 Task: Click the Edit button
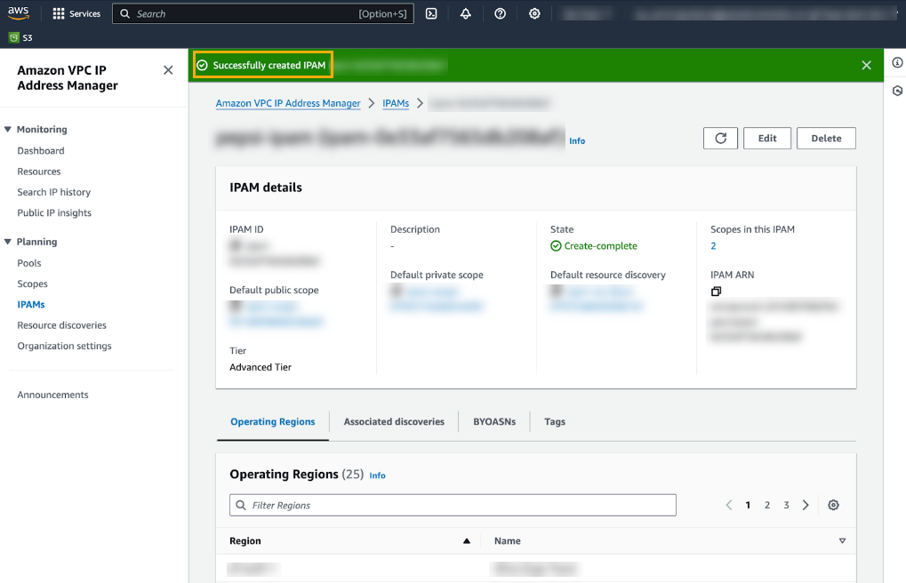click(x=766, y=139)
